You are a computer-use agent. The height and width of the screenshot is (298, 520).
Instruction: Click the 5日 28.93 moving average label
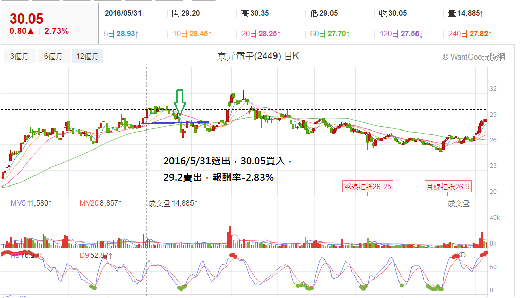(121, 34)
